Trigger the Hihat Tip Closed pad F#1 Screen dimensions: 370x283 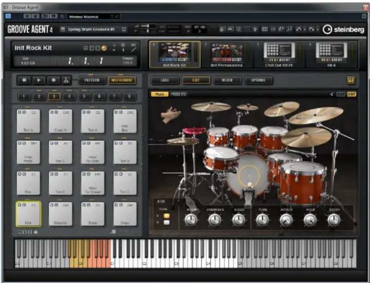(x=93, y=183)
